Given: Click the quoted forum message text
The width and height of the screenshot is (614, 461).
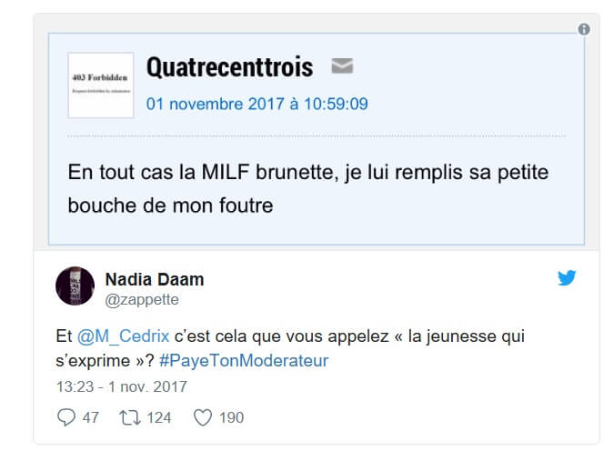Looking at the screenshot, I should coord(307,188).
